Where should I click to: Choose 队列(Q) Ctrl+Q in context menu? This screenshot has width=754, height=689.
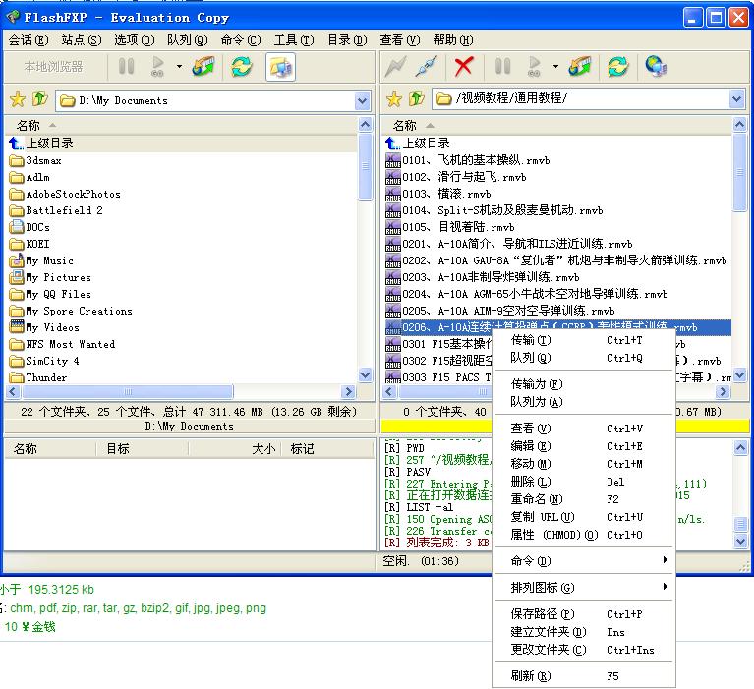click(584, 358)
